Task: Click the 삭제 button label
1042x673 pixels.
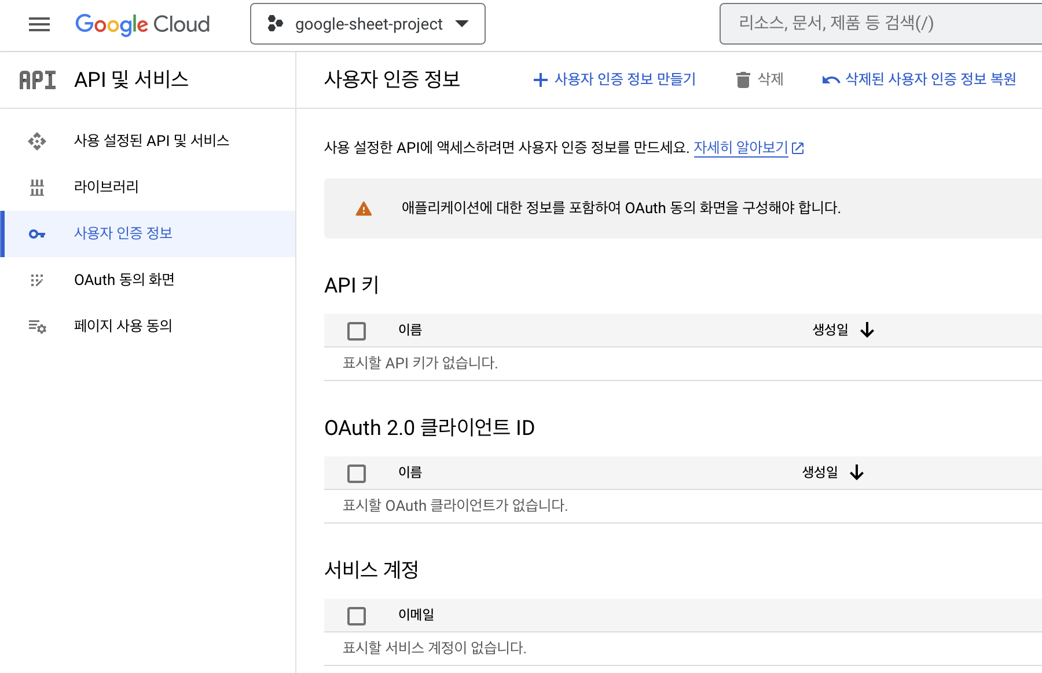Action: pyautogui.click(x=771, y=79)
